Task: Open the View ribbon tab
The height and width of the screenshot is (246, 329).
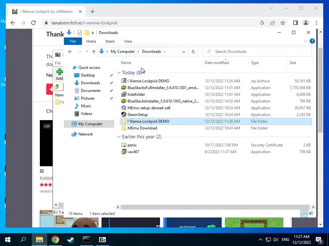Action: click(x=128, y=41)
